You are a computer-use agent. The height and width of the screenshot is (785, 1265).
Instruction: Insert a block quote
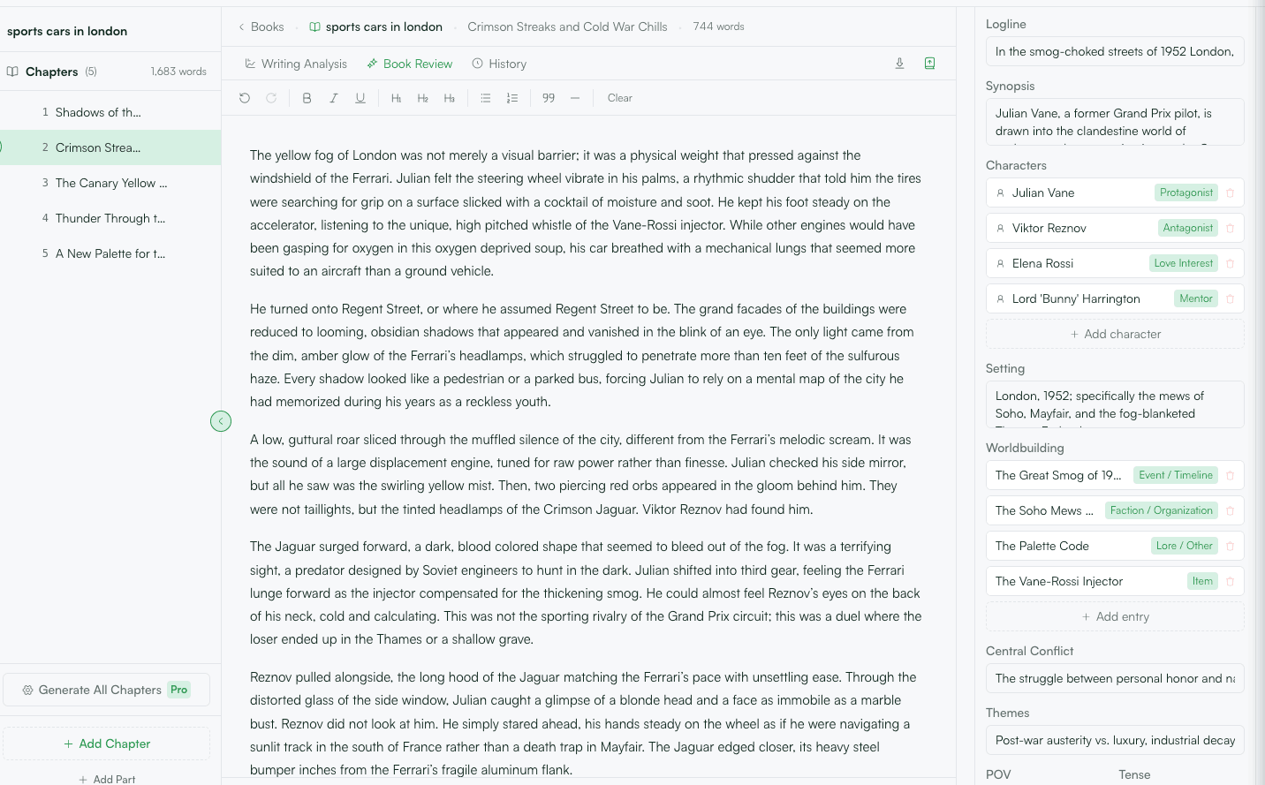pyautogui.click(x=549, y=98)
